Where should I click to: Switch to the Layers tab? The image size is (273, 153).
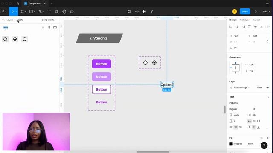point(10,20)
